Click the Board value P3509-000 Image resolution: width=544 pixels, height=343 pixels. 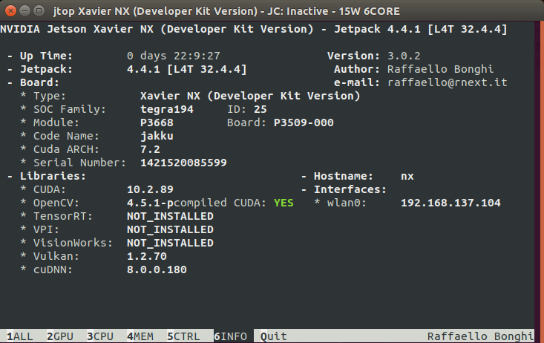[x=304, y=122]
